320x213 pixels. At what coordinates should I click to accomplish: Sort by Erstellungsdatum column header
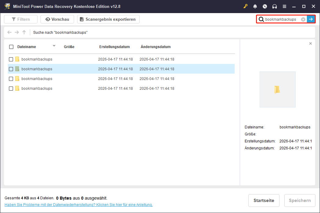point(115,47)
